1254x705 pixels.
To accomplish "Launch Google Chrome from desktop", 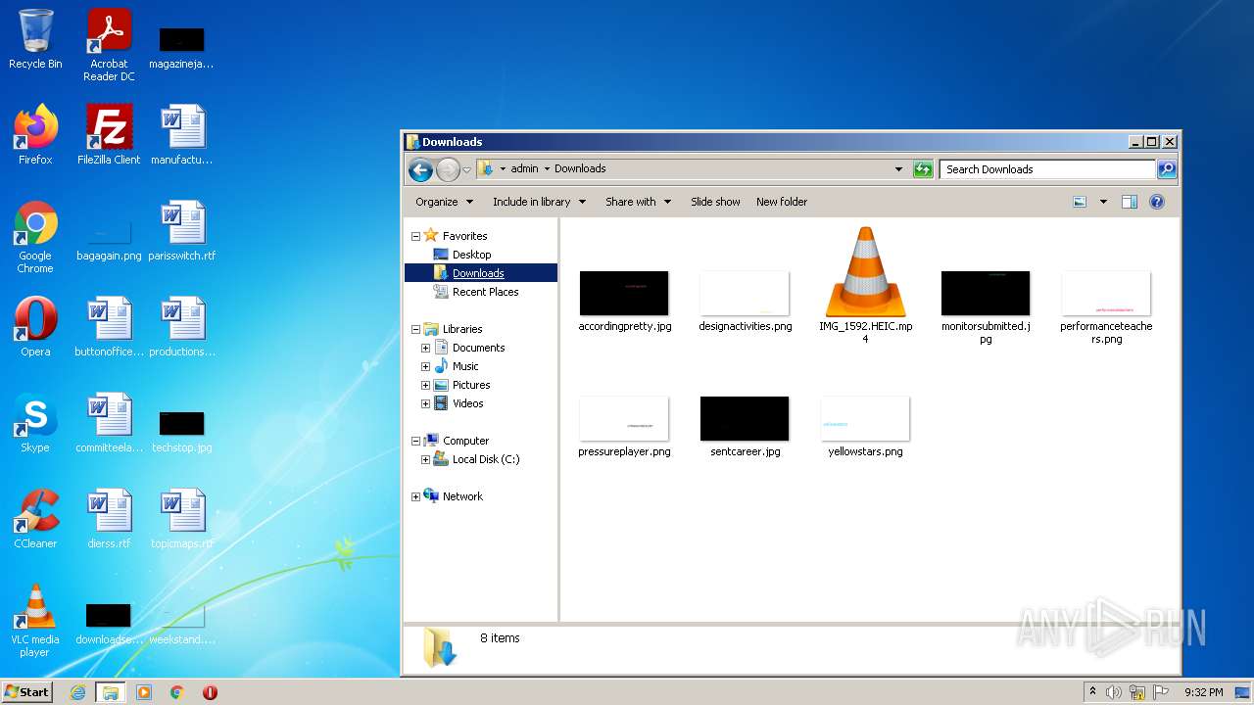I will tap(35, 237).
